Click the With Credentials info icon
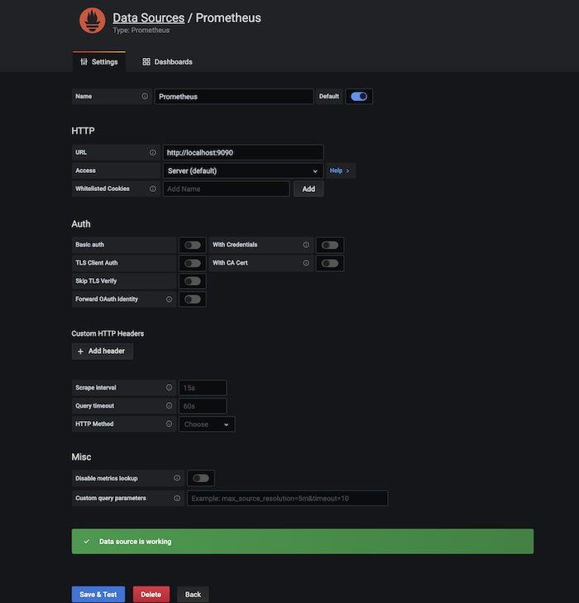579x603 pixels. (306, 245)
